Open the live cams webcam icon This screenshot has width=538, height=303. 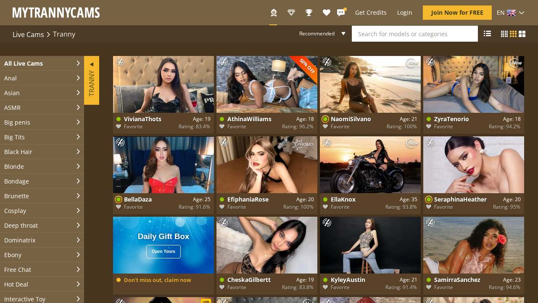point(273,13)
